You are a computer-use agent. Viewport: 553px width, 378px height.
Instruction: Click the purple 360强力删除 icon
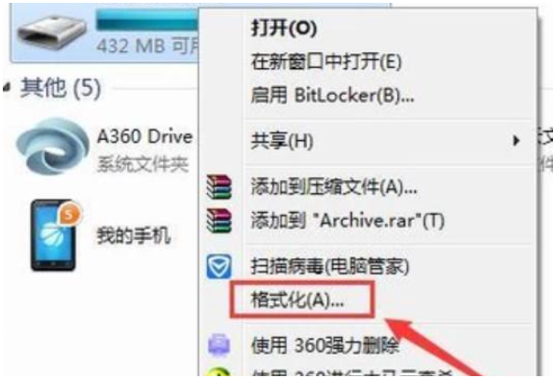tap(219, 344)
